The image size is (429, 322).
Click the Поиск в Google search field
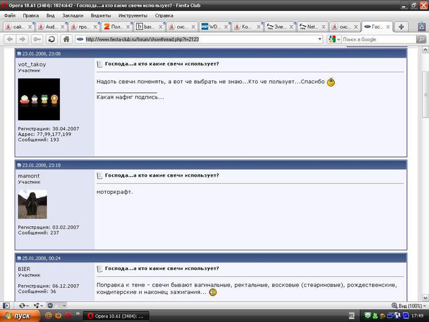pos(379,39)
